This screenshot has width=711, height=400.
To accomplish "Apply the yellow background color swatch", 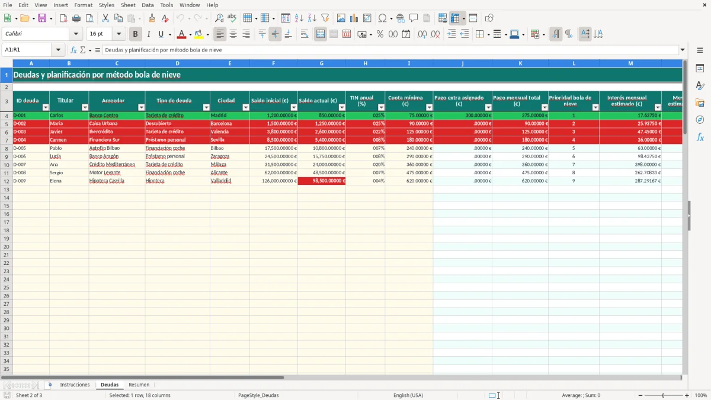I will coord(199,34).
